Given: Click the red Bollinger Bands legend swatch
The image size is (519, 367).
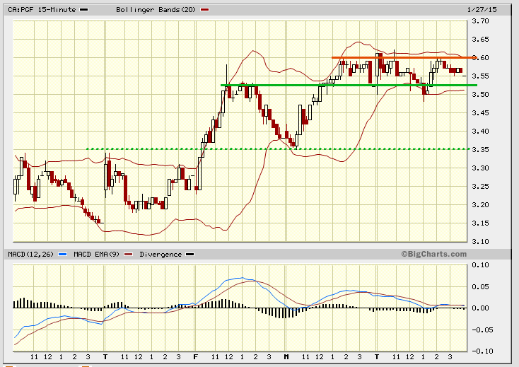Looking at the screenshot, I should tap(204, 10).
